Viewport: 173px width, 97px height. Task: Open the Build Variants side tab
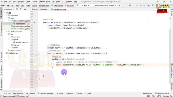pos(1,84)
